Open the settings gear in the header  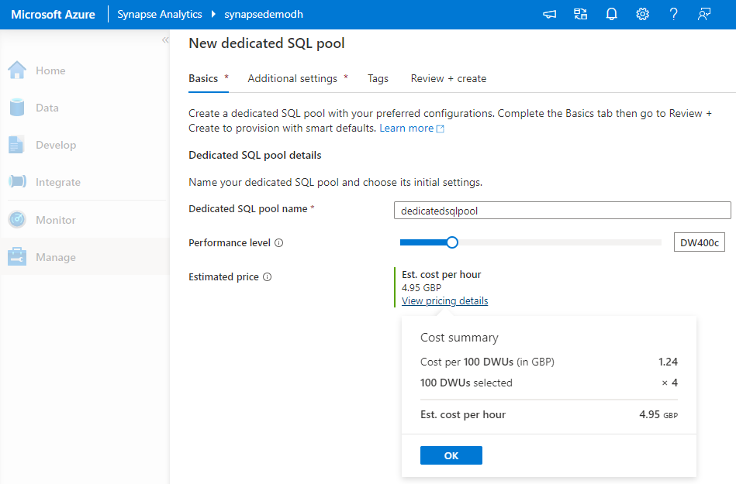point(643,15)
